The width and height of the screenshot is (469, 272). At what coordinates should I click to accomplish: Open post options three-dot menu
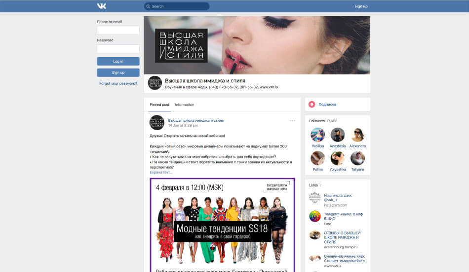click(292, 121)
